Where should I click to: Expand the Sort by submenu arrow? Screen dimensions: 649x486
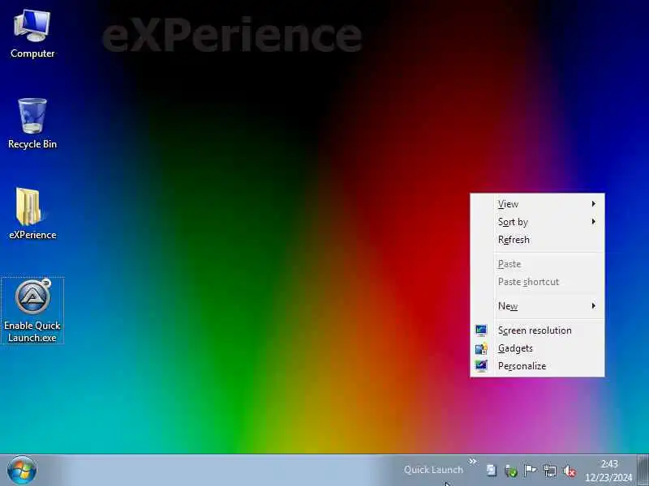594,222
